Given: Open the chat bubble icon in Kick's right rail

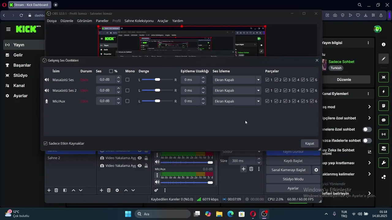Looking at the screenshot, I should coord(384,120).
